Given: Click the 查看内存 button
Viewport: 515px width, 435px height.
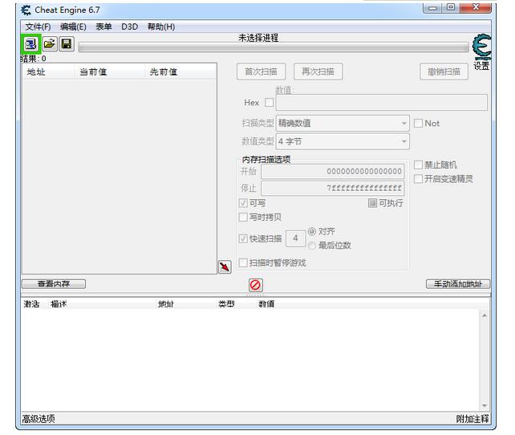Looking at the screenshot, I should [54, 284].
